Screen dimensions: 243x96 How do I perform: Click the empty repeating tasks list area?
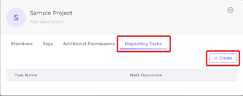pos(121,88)
